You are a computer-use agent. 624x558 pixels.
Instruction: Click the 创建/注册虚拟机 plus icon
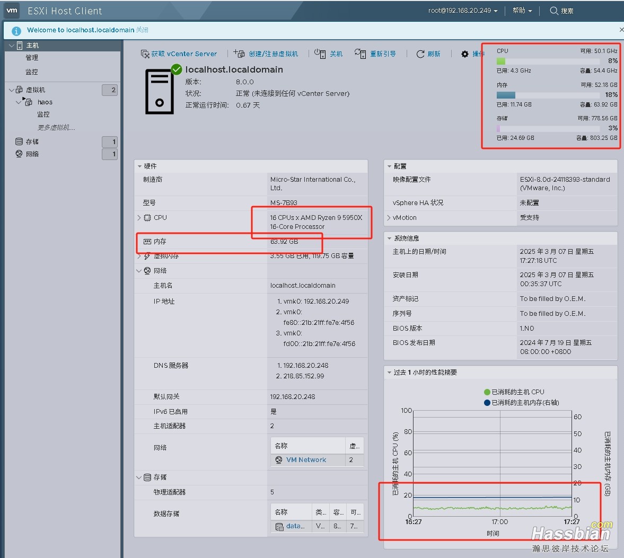(x=239, y=54)
